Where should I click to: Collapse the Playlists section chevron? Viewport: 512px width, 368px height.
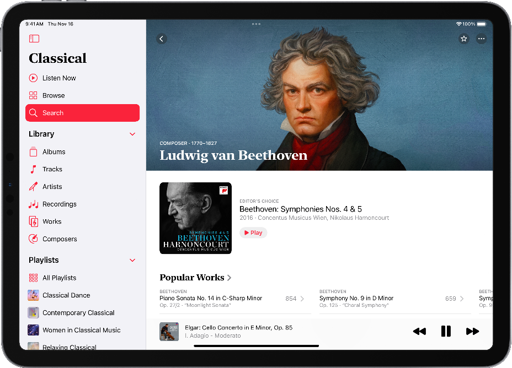(x=132, y=261)
